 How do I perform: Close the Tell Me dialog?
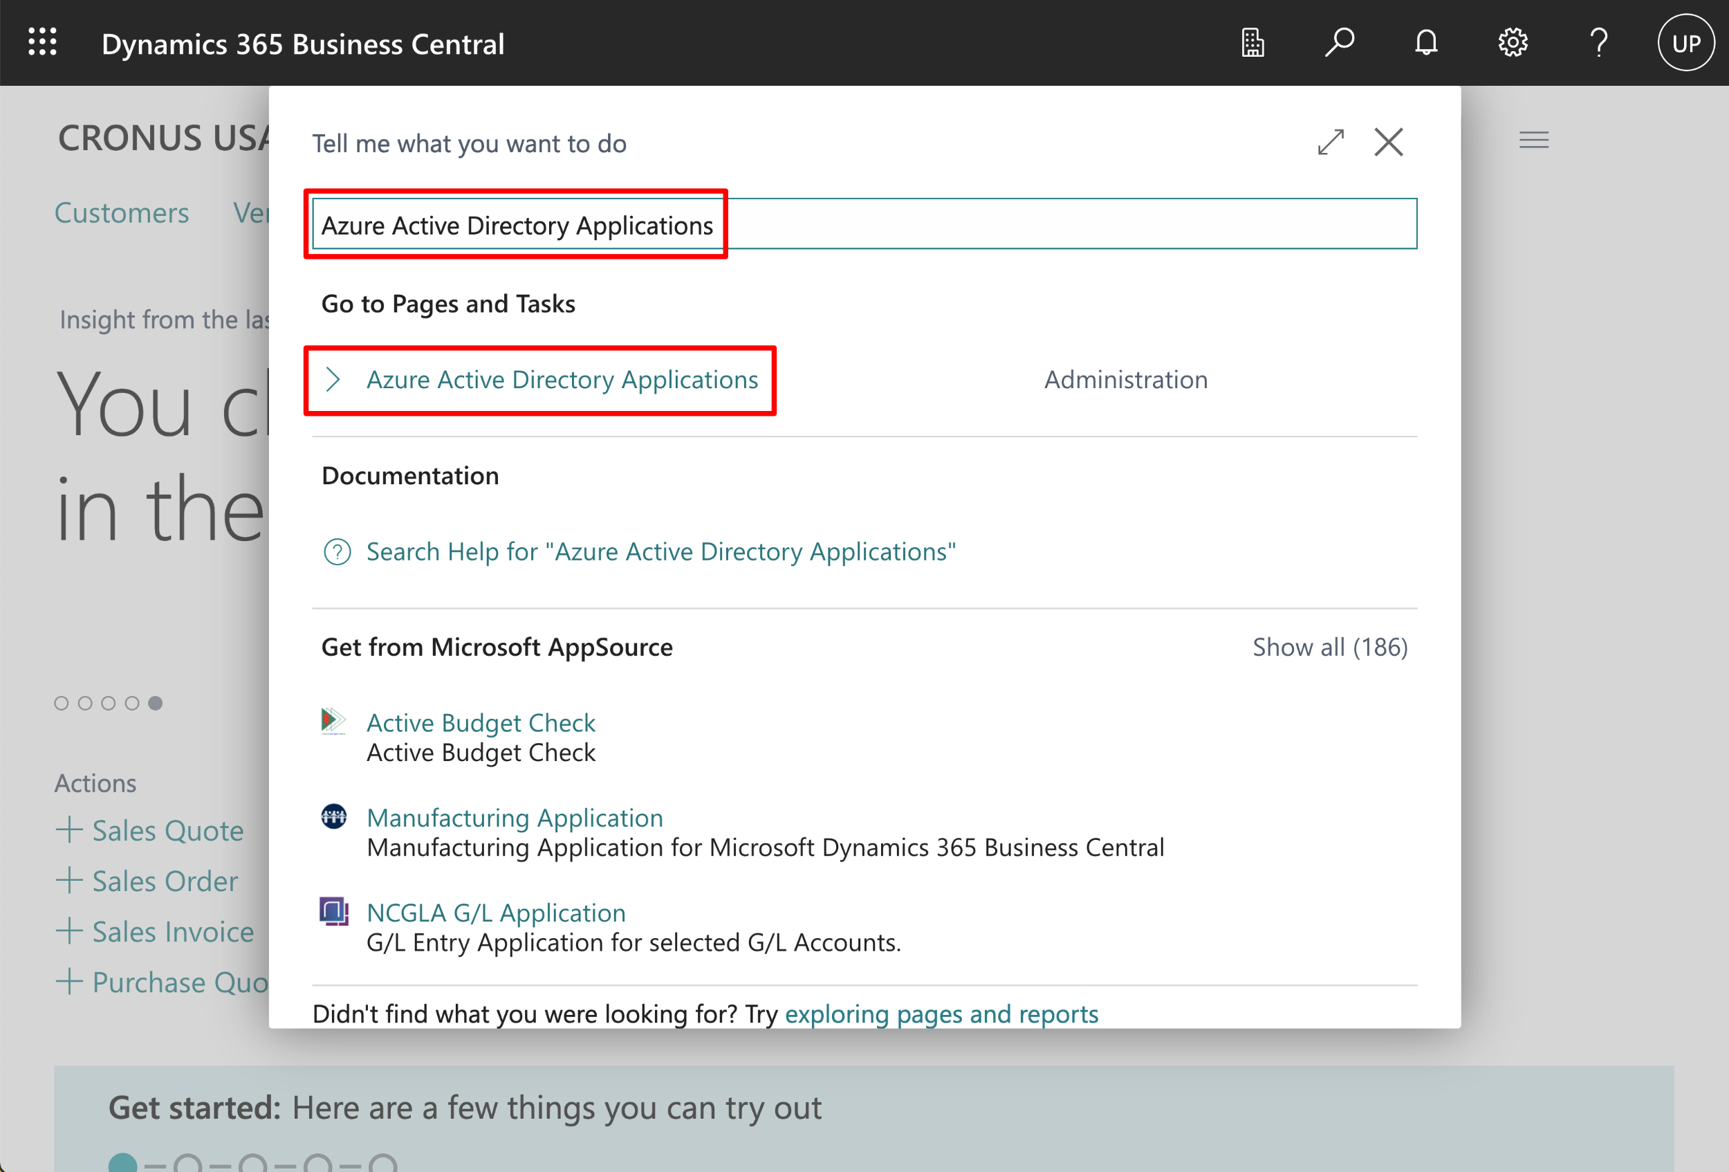point(1388,142)
